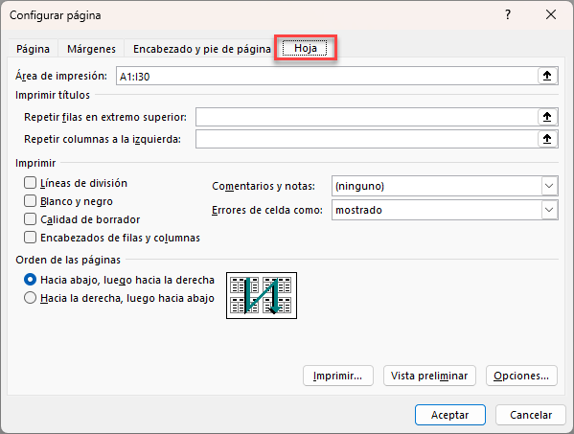
Task: Select the Hoja tab
Action: pyautogui.click(x=306, y=48)
